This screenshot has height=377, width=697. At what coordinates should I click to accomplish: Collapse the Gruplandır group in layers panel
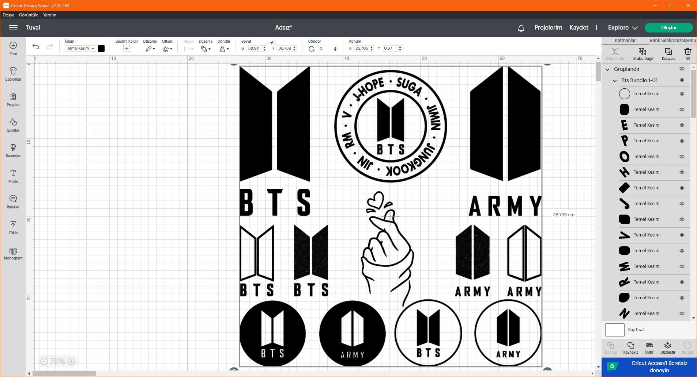pos(607,69)
